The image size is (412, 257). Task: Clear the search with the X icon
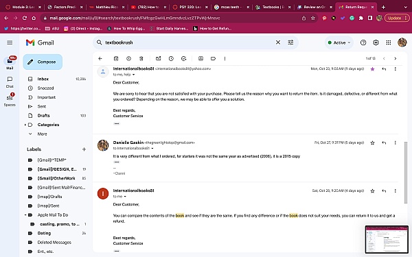277,42
